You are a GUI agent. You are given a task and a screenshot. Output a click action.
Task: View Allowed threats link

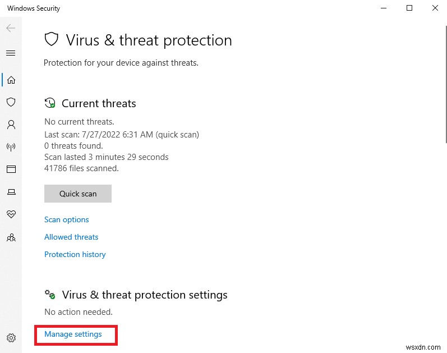(71, 237)
